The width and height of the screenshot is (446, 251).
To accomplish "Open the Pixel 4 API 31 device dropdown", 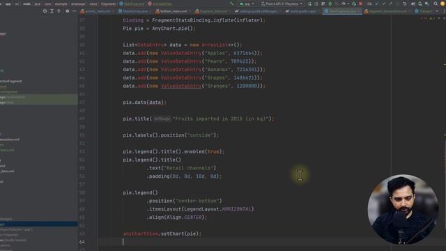I will point(282,3).
